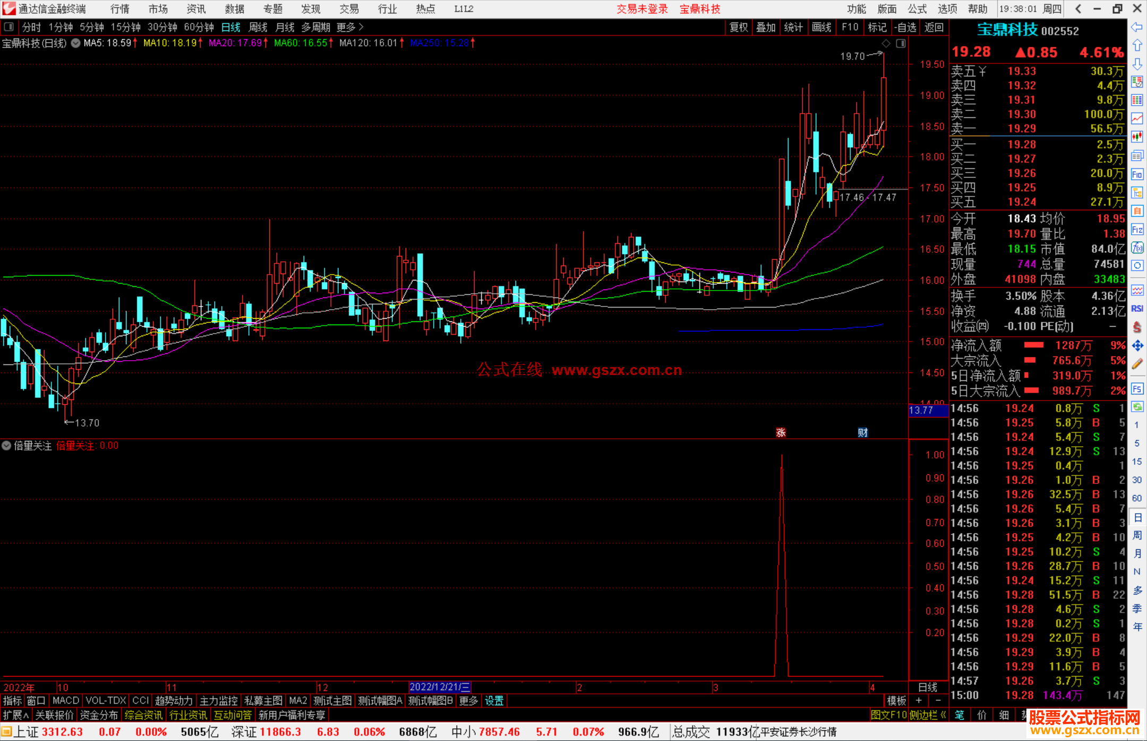Select the 周线 weekly period
Viewport: 1147px width, 741px height.
tap(258, 27)
